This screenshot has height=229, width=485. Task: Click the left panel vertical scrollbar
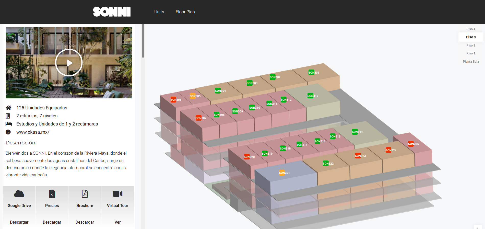click(x=143, y=41)
